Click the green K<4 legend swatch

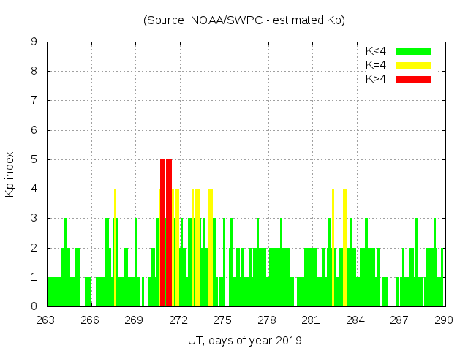(413, 51)
